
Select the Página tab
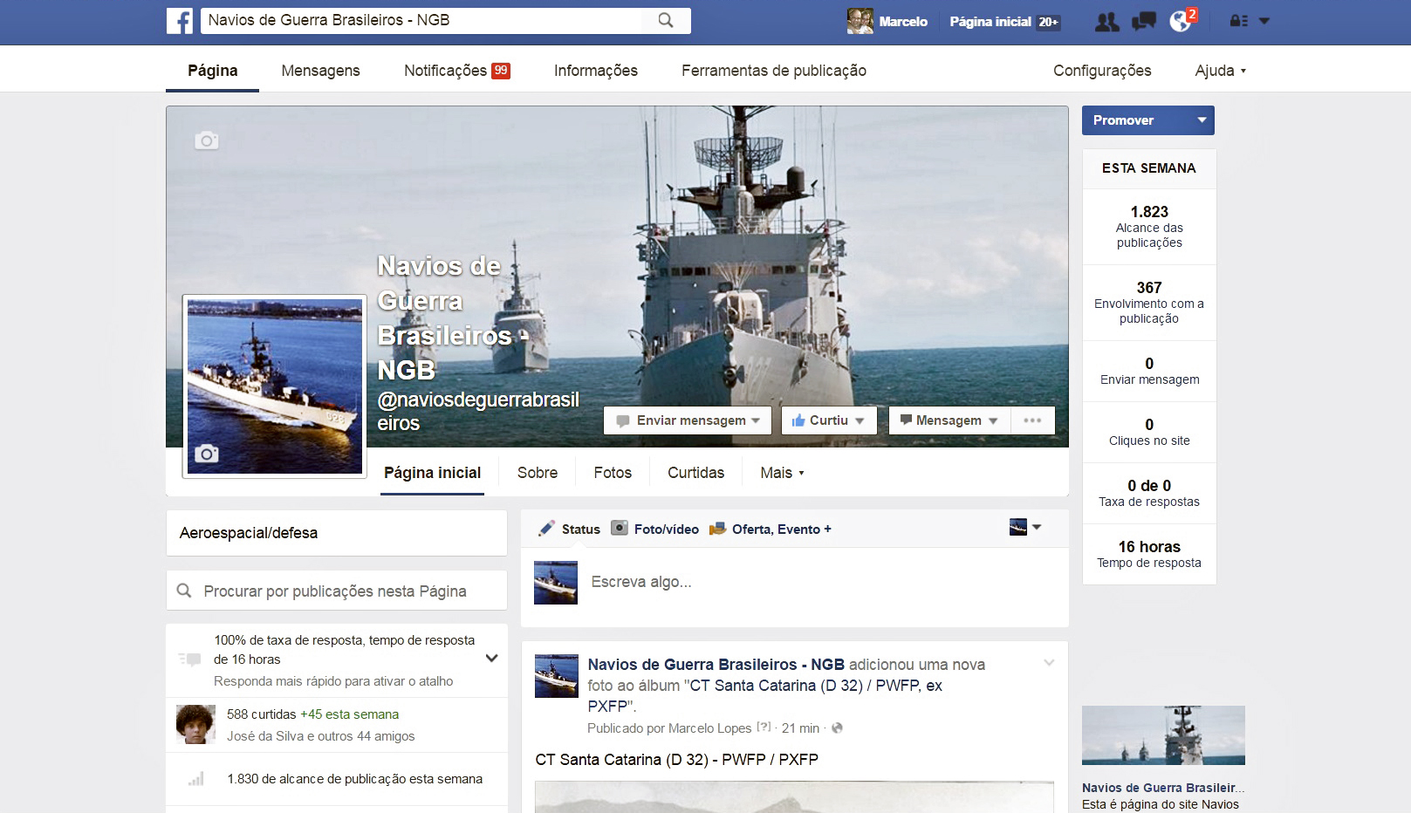point(213,71)
